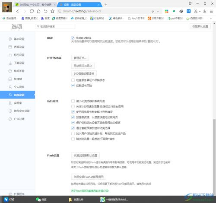The height and width of the screenshot is (203, 216).
Task: Open the colorful app grid extension icon
Action: pos(167,11)
